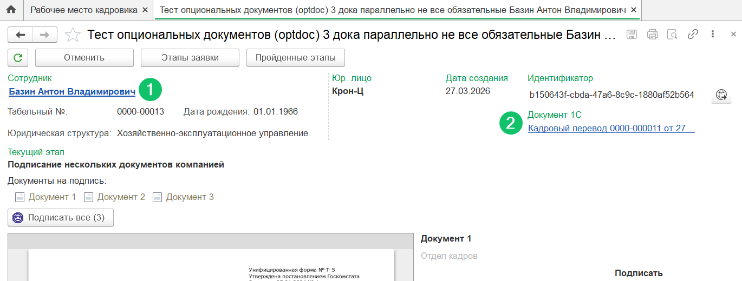
Task: Click birth date 01.01.1966
Action: click(x=275, y=112)
